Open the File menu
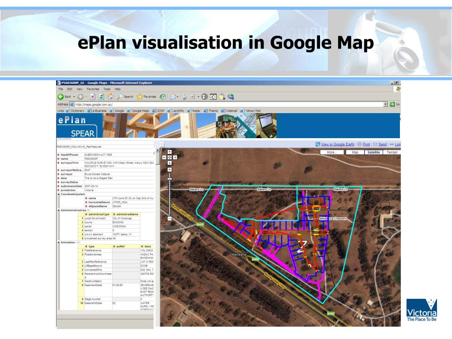Image resolution: width=452 pixels, height=339 pixels. coord(60,89)
